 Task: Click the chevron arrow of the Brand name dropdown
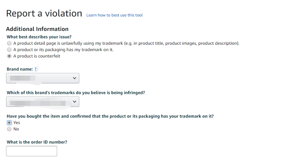75,78
